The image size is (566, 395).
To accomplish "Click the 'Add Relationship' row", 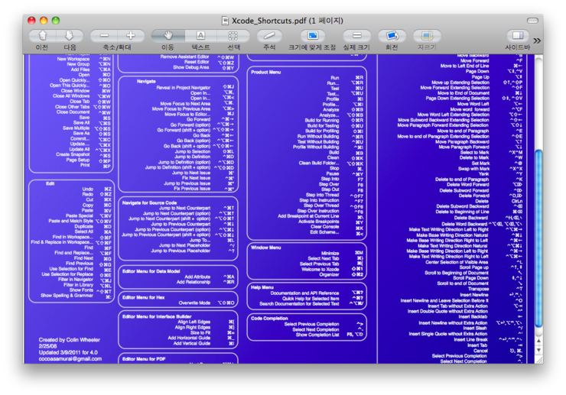I will [x=206, y=282].
